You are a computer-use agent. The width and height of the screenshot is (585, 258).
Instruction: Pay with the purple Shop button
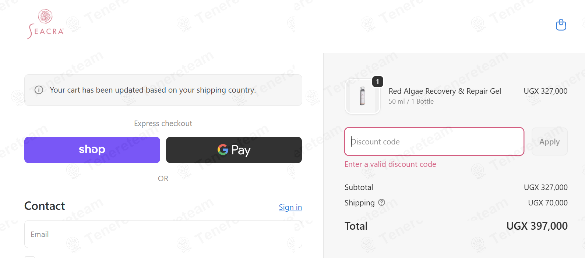92,150
